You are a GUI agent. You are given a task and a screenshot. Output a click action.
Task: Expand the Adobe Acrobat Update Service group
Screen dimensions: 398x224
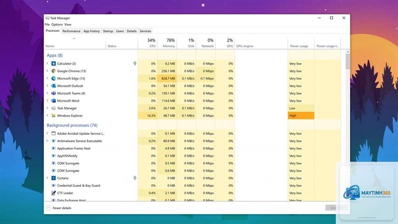[x=47, y=133]
